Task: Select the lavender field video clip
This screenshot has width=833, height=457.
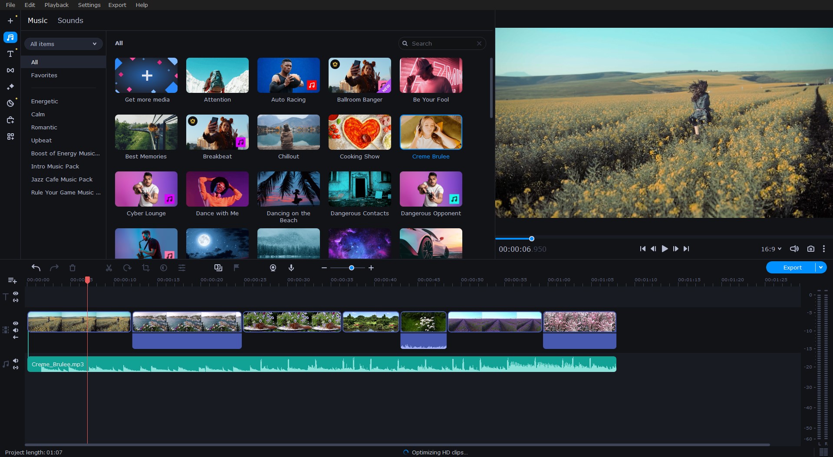Action: 495,322
